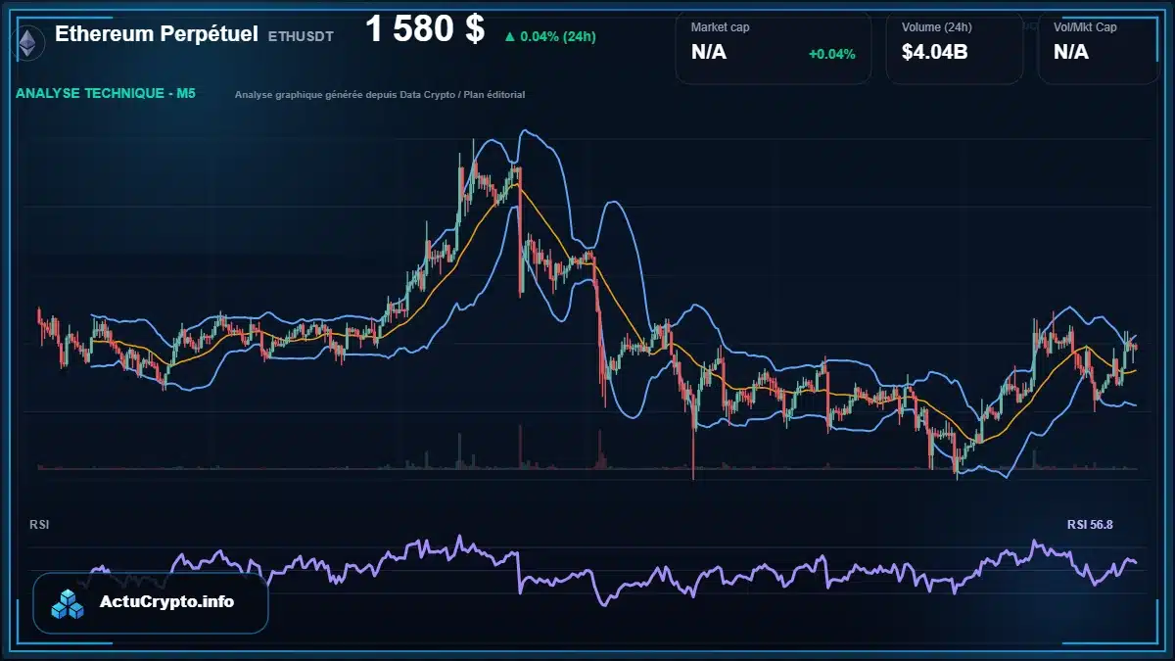The image size is (1175, 661).
Task: Click the 1 580 $ price
Action: (425, 29)
